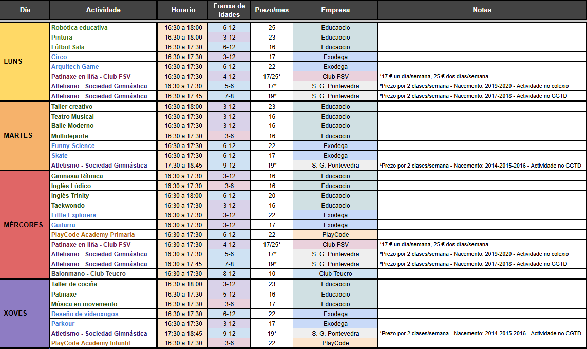The height and width of the screenshot is (349, 587).
Task: Click the Inglés Lúdico activity
Action: (103, 186)
